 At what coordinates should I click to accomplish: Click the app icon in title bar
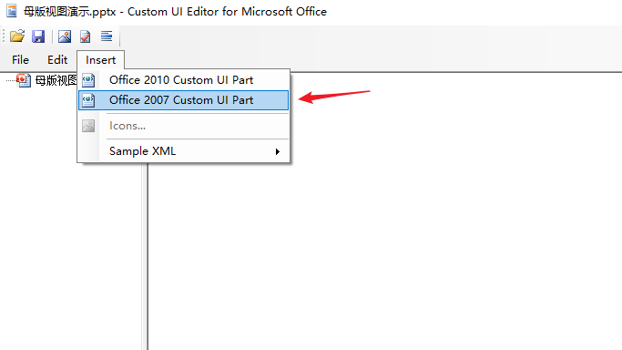coord(12,11)
